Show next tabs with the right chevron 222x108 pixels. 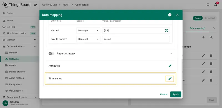(214, 28)
